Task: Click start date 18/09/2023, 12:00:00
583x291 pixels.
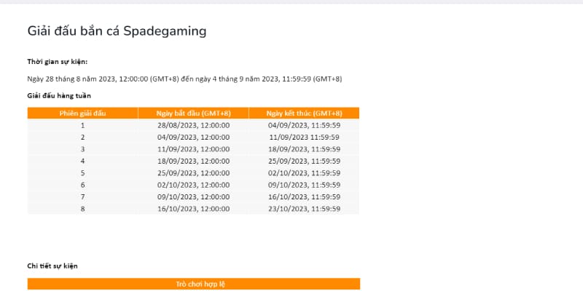Action: pyautogui.click(x=193, y=161)
